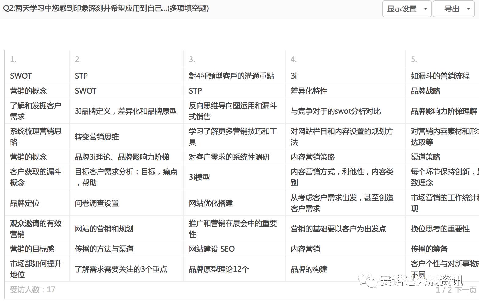The width and height of the screenshot is (479, 302).
Task: Select column header 3.
Action: [x=234, y=59]
